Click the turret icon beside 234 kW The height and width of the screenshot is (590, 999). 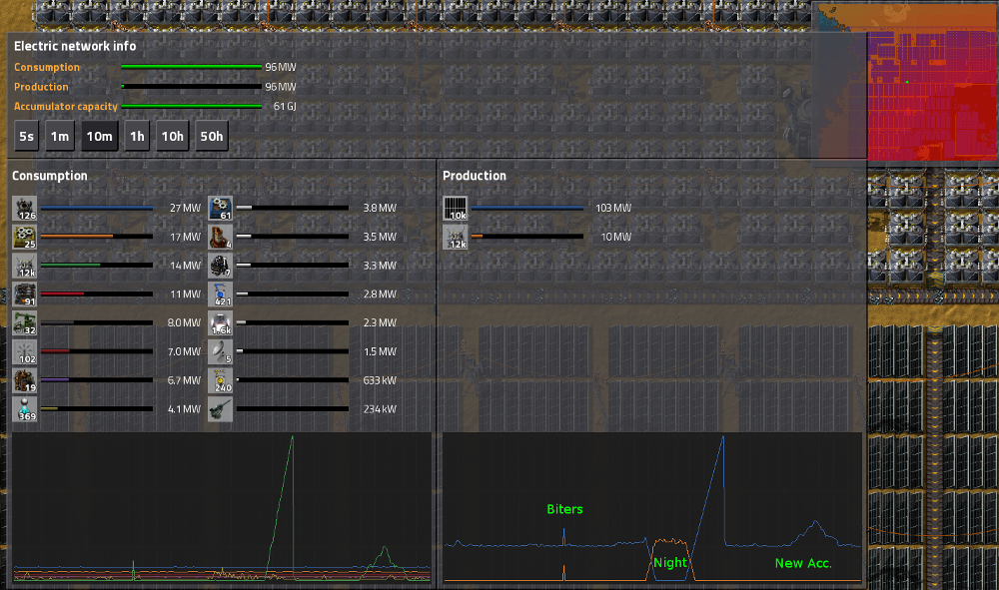click(221, 409)
